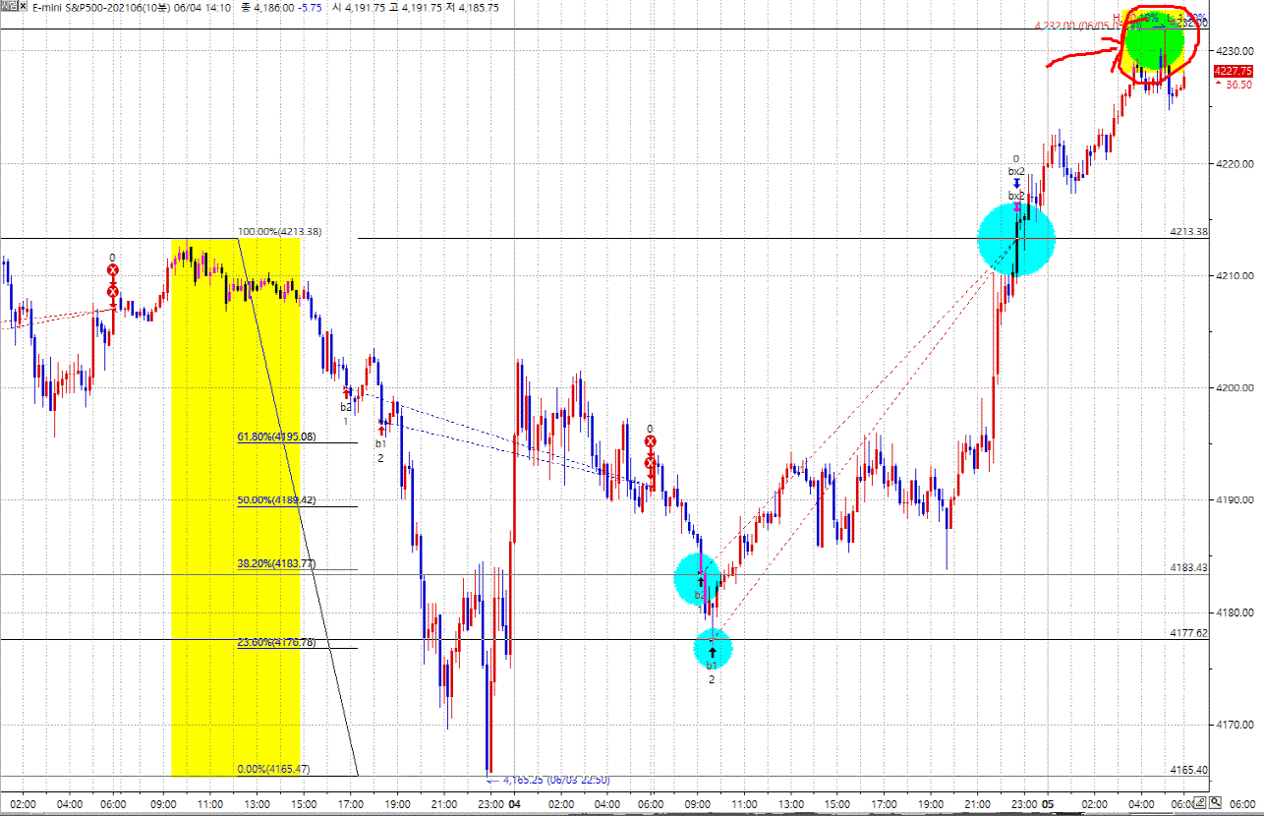Click the small X button beside chart title
Screen dimensions: 1264x816
click(23, 8)
